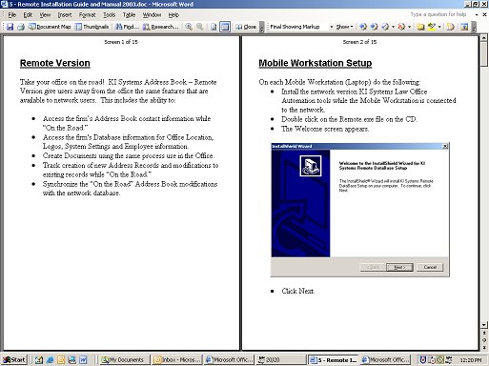Image resolution: width=489 pixels, height=366 pixels.
Task: Click the Previous change arrow icon
Action: [363, 27]
